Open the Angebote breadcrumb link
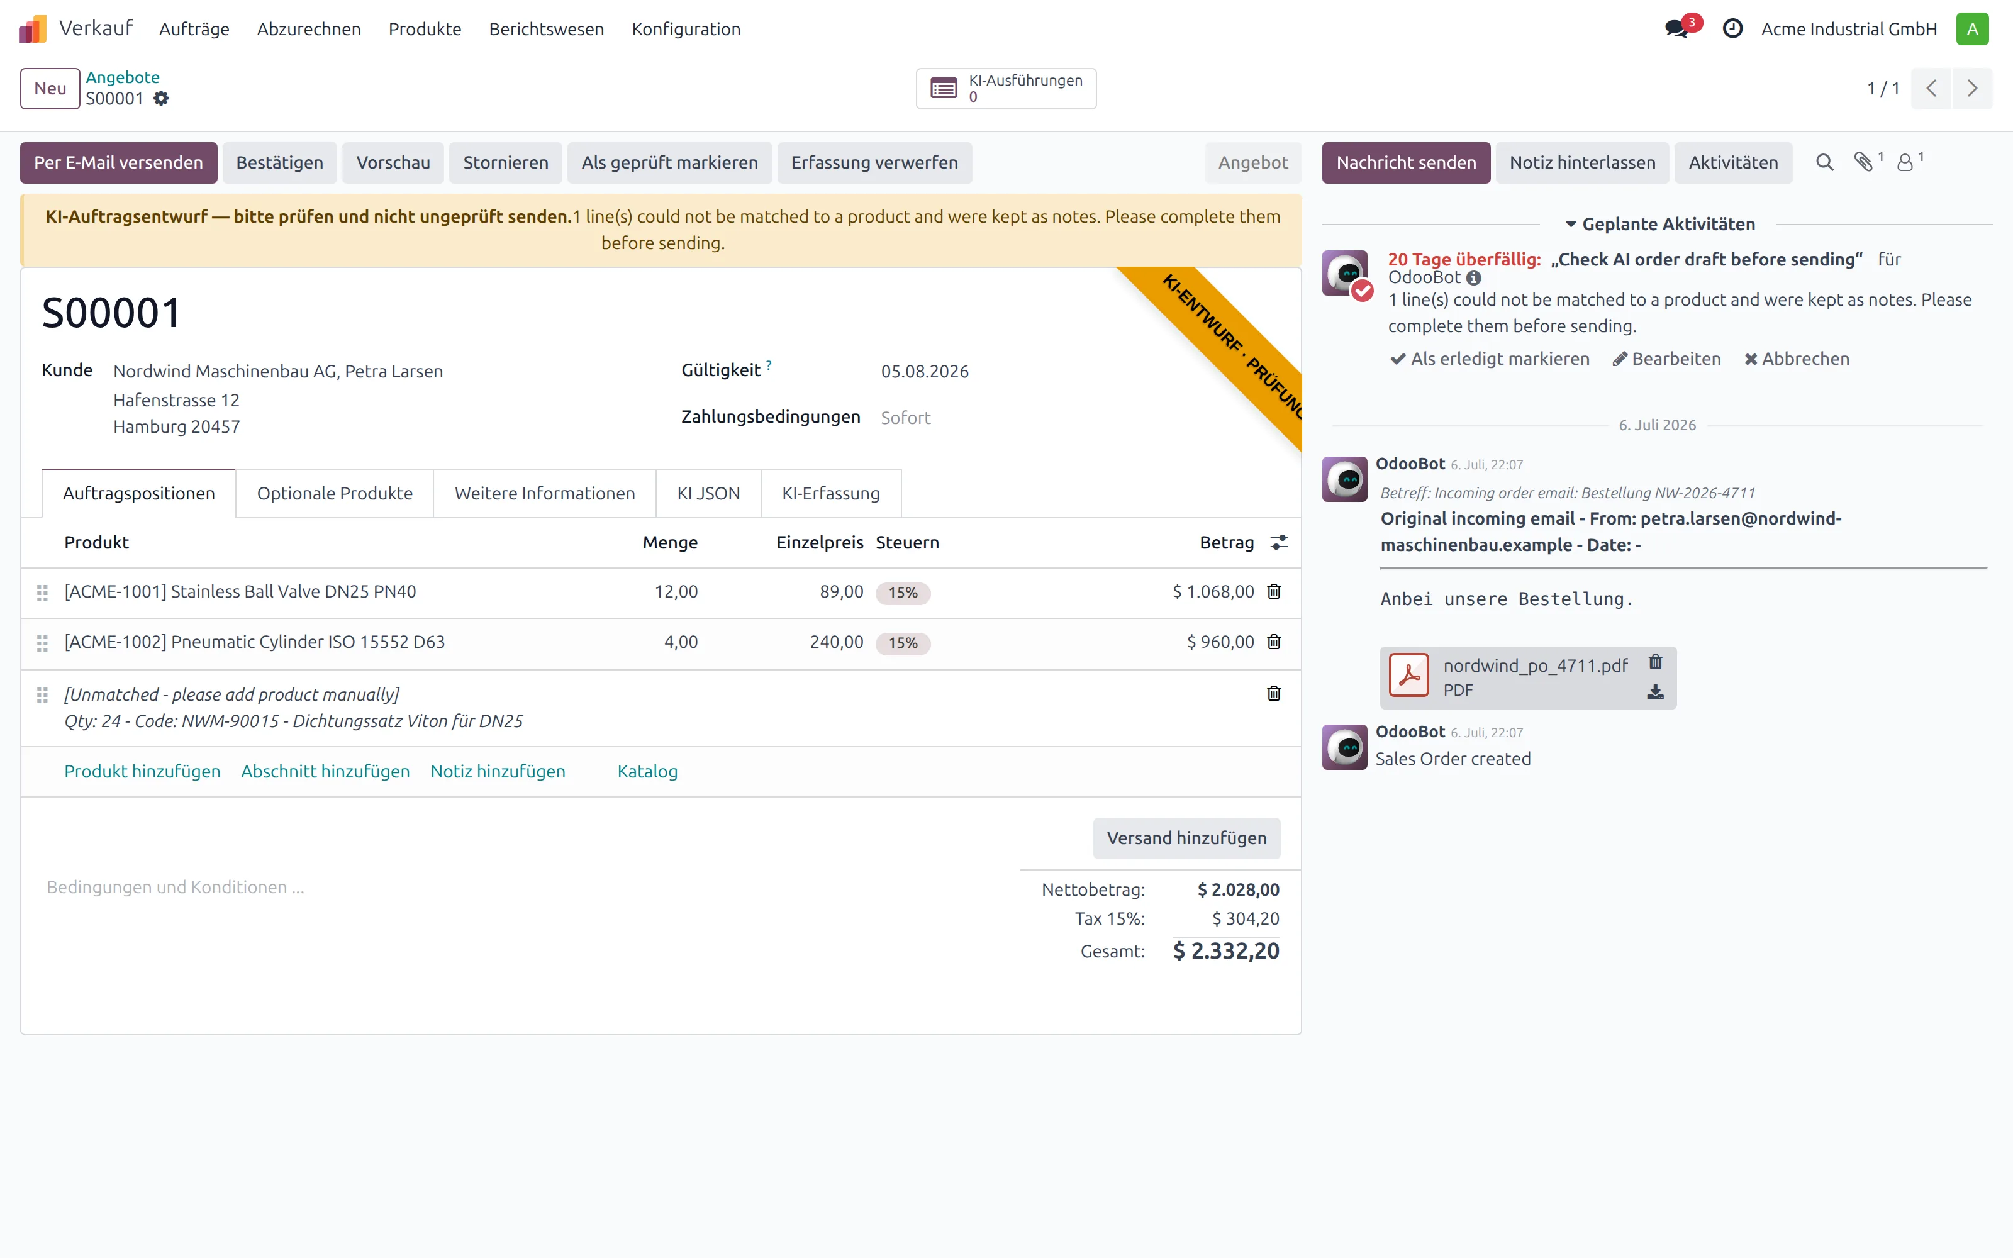The width and height of the screenshot is (2013, 1258). (x=122, y=77)
